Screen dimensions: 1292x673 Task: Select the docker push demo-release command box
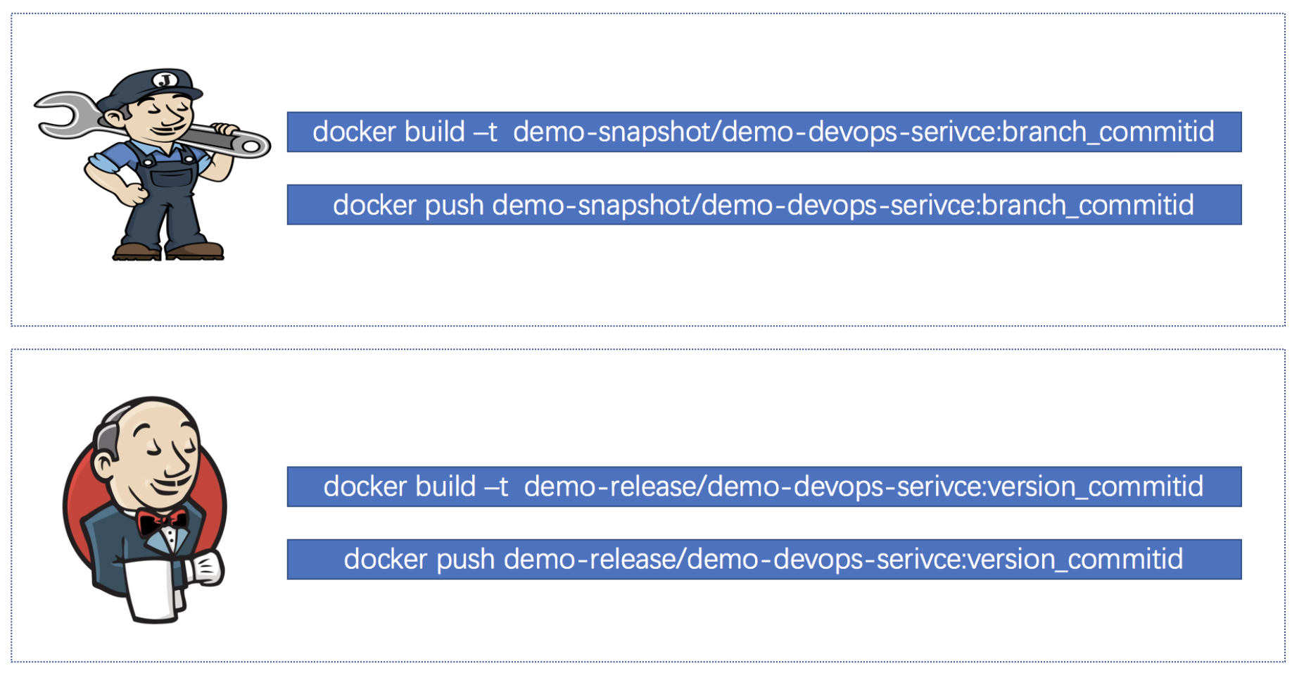coord(764,560)
